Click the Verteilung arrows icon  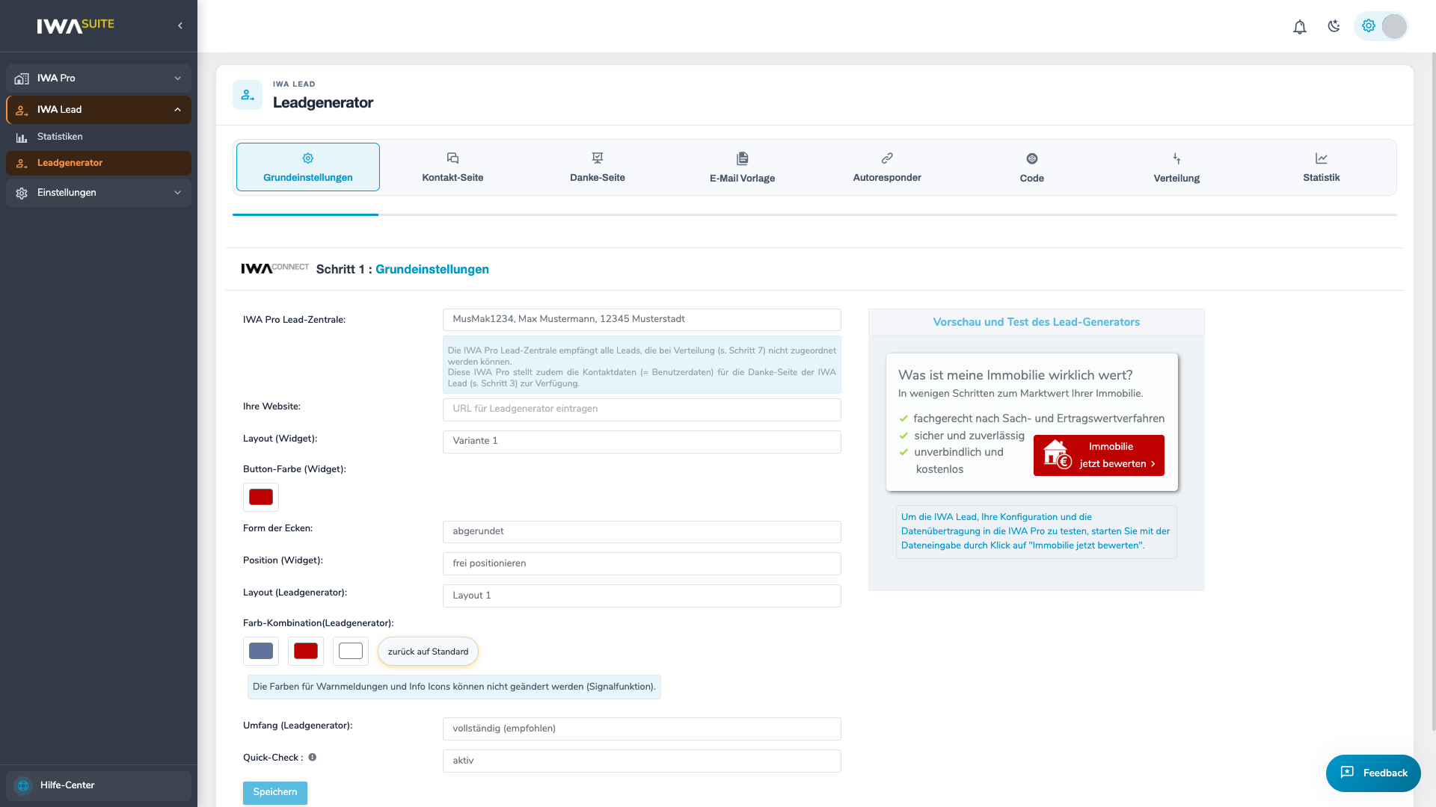tap(1176, 158)
